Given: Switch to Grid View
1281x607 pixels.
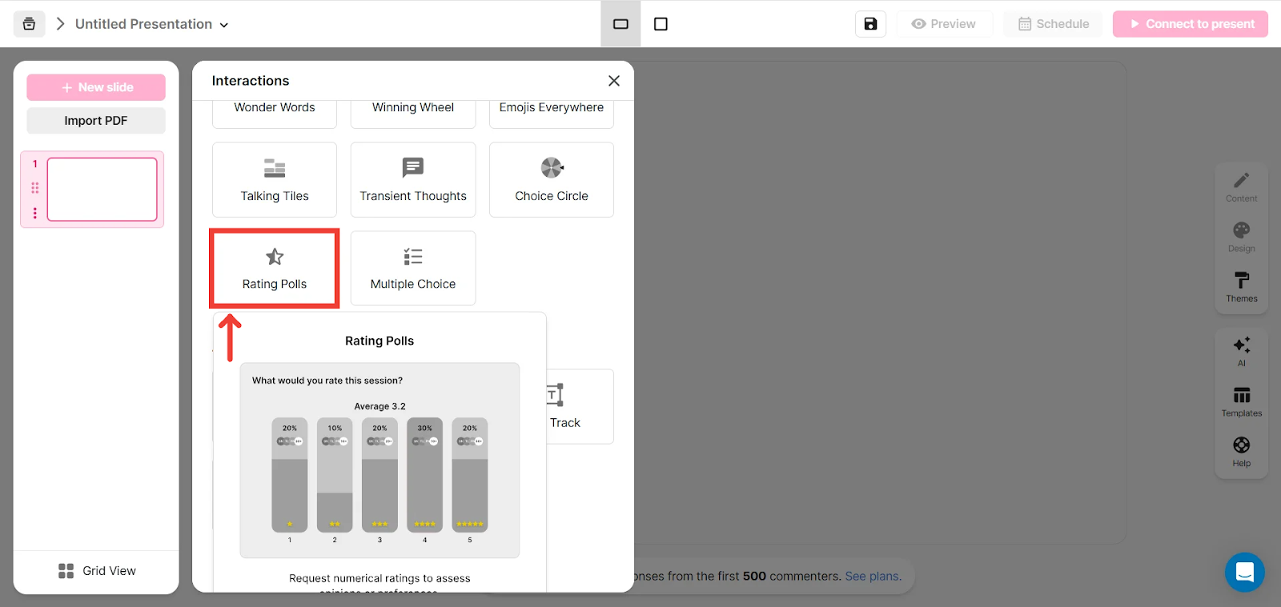Looking at the screenshot, I should [x=97, y=570].
